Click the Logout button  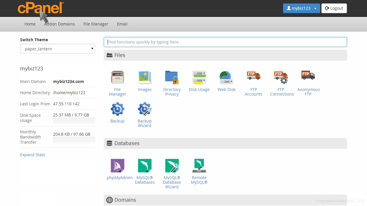click(x=334, y=8)
